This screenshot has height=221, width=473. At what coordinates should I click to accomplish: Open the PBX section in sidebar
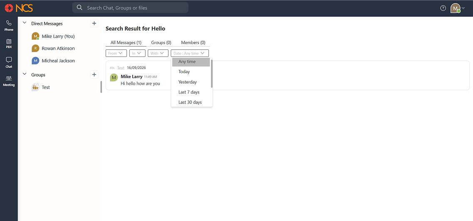[x=9, y=44]
